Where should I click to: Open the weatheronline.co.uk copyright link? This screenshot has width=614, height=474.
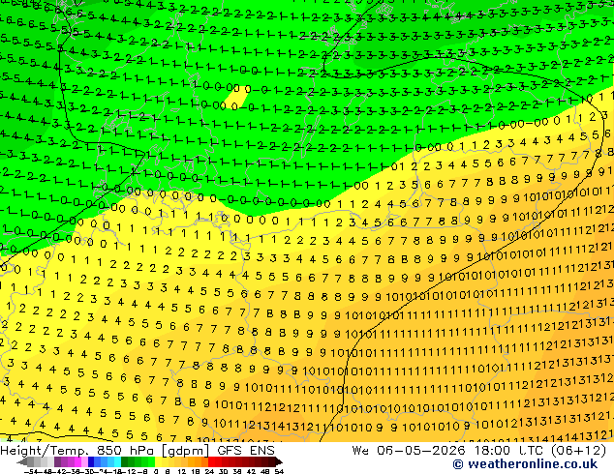tap(525, 464)
